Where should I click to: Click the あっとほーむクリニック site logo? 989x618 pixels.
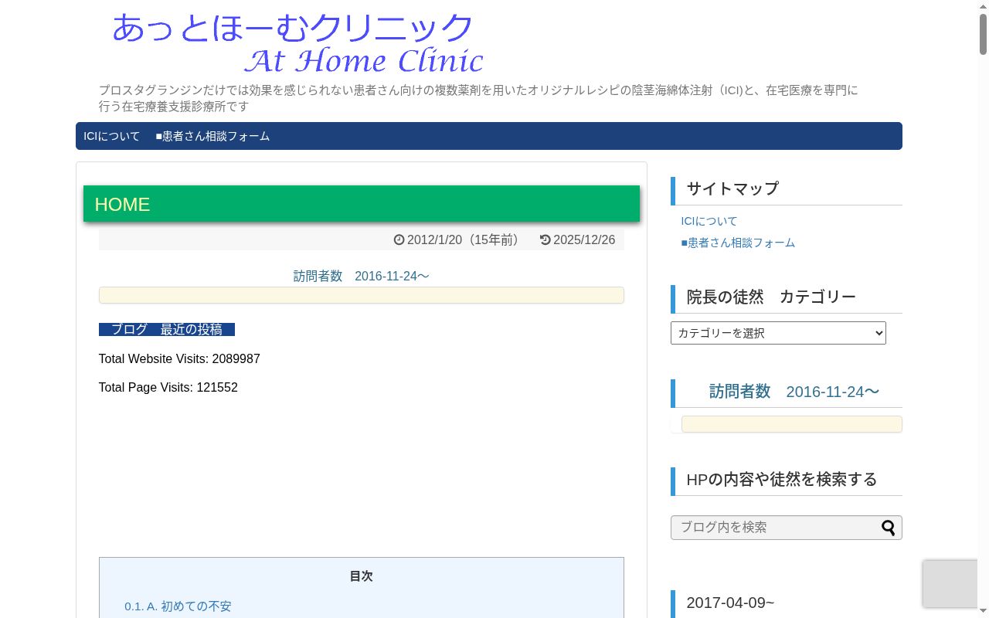(297, 42)
